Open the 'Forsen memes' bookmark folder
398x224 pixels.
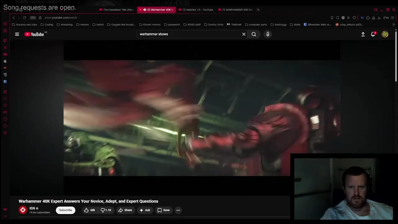(x=150, y=25)
